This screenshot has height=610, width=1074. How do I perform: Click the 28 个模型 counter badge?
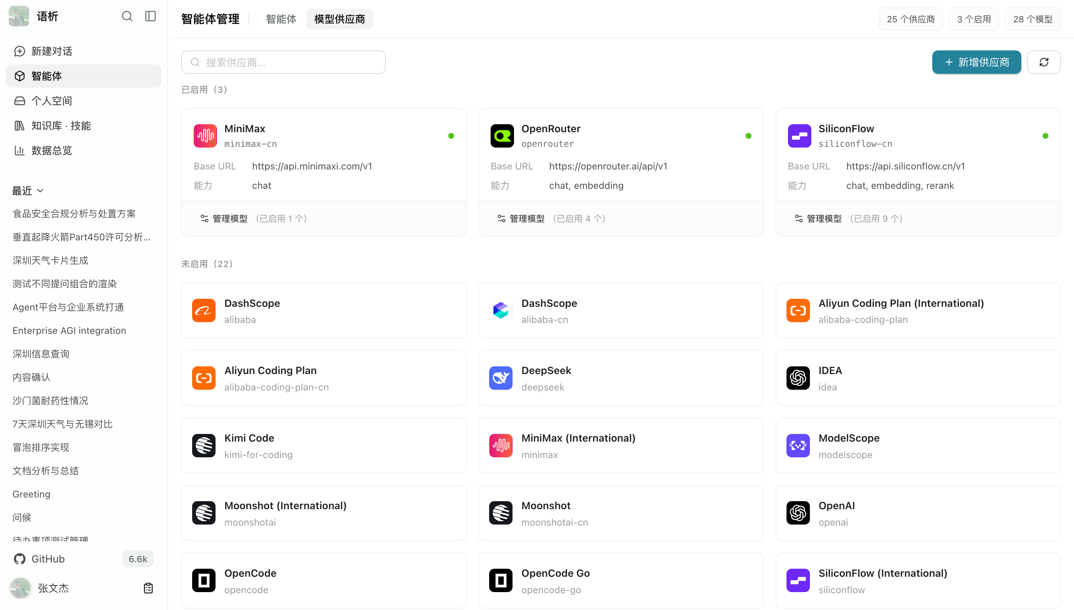(1032, 19)
